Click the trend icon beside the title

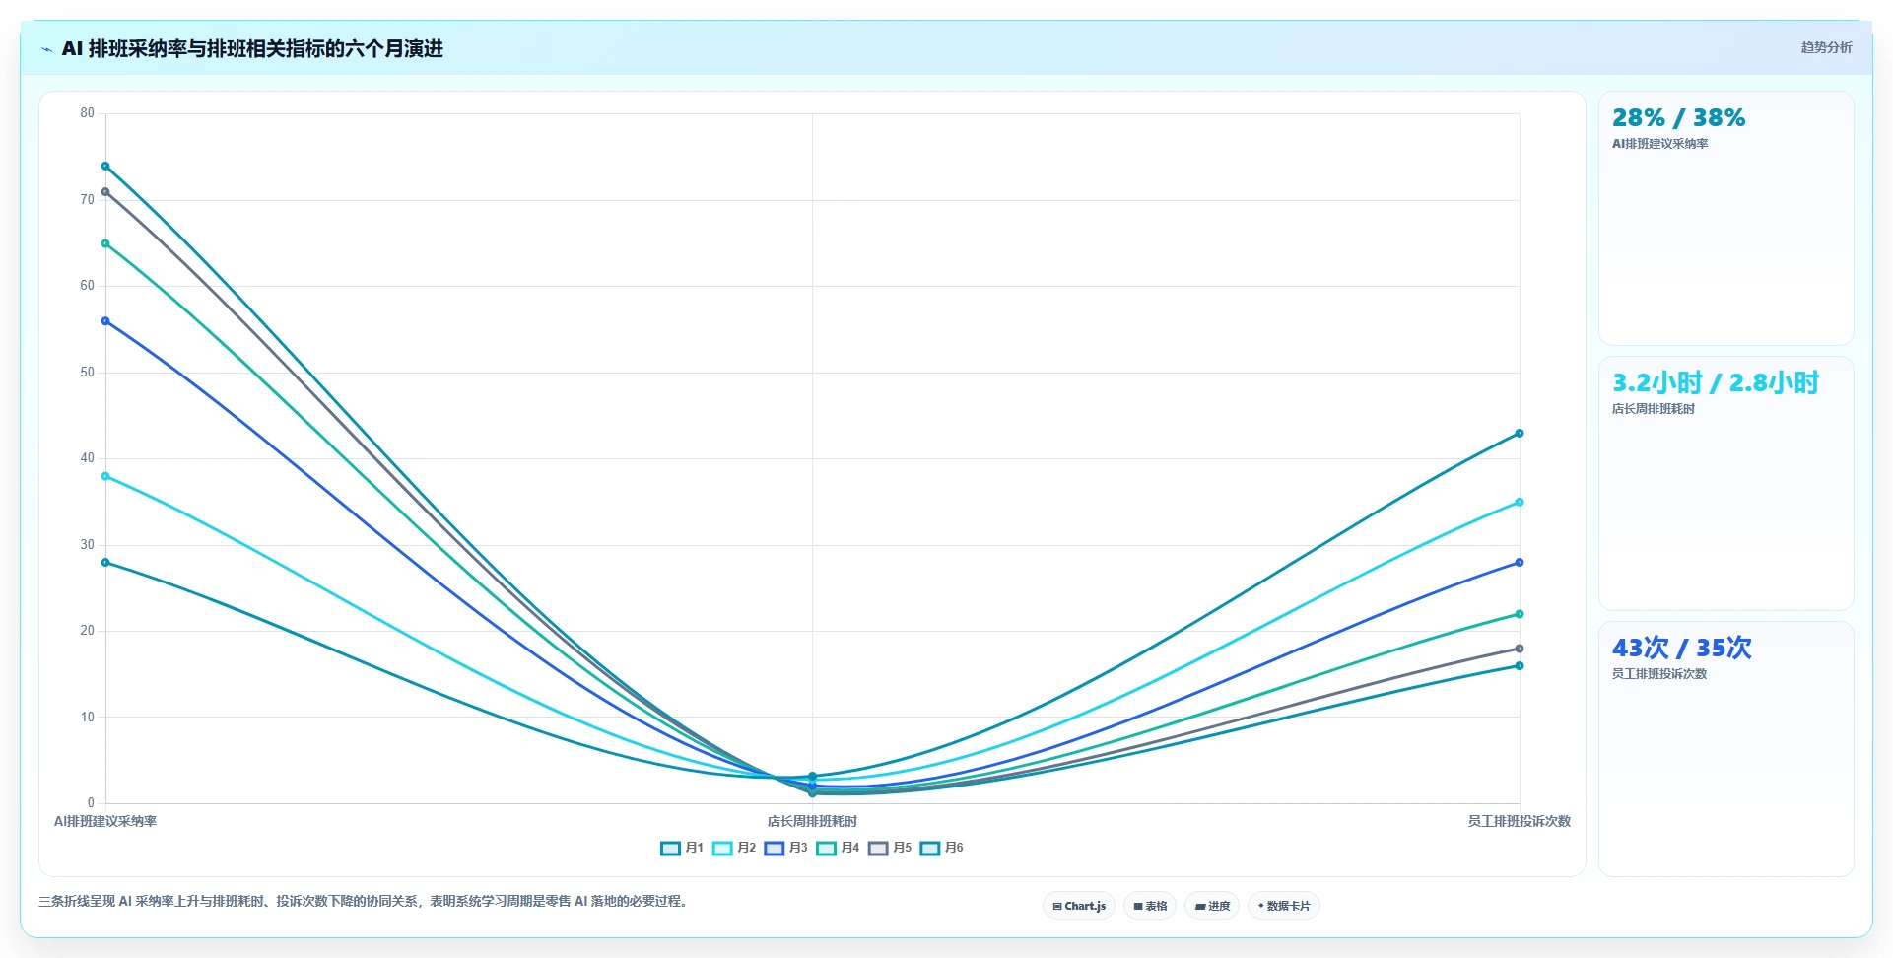coord(46,49)
